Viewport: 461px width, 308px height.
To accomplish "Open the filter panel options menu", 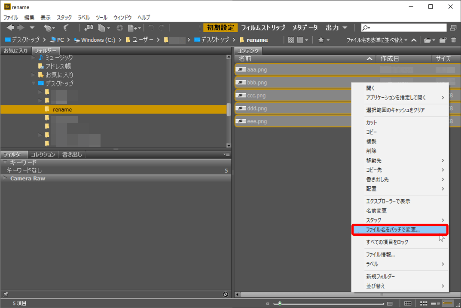I will (226, 154).
